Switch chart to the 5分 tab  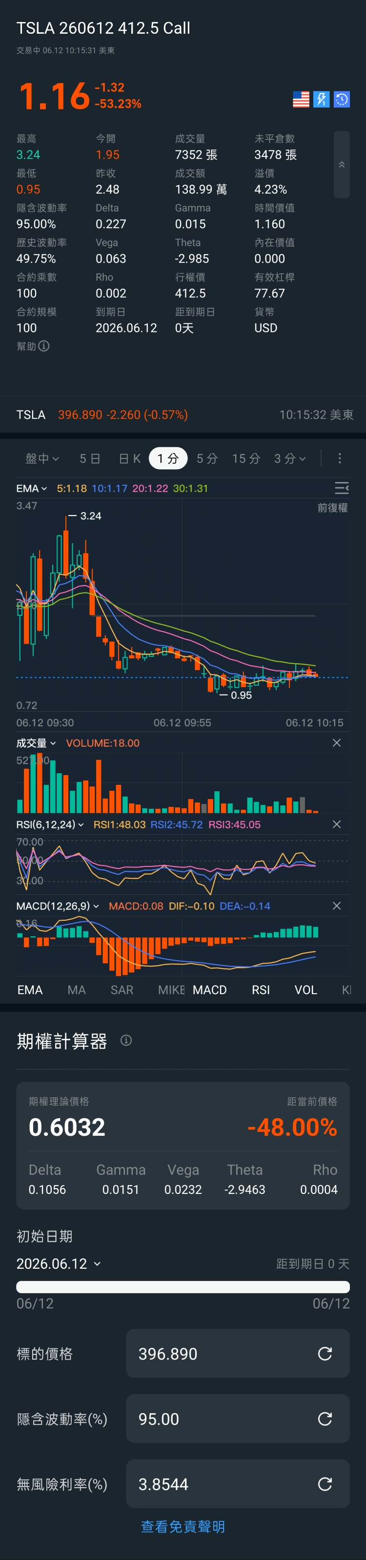pyautogui.click(x=207, y=458)
